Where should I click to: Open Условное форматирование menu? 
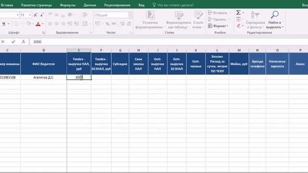point(150,20)
